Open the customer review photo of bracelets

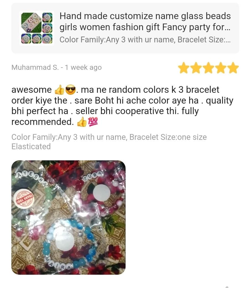68,217
